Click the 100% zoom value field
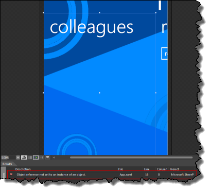 click(x=8, y=157)
